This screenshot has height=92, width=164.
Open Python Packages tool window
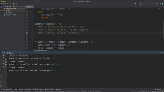tap(38, 89)
